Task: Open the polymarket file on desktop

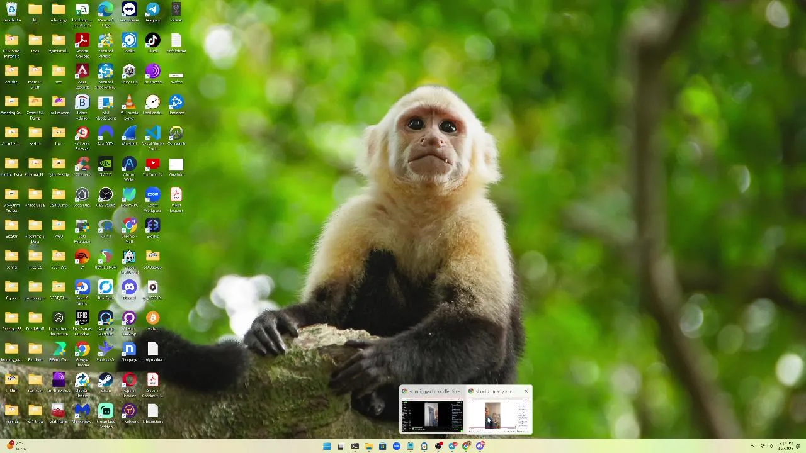Action: [x=152, y=351]
